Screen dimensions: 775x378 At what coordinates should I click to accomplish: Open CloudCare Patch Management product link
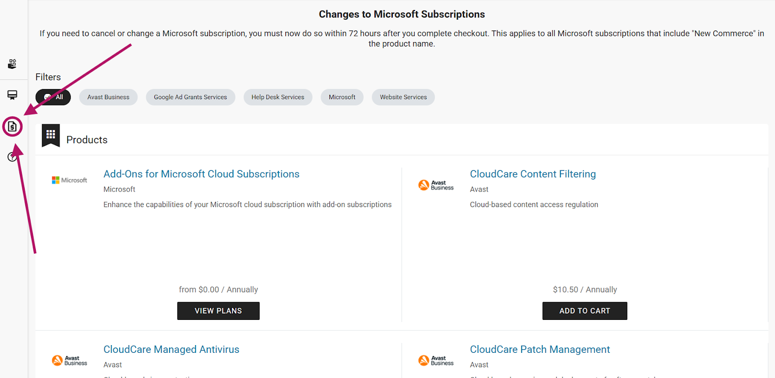[540, 349]
